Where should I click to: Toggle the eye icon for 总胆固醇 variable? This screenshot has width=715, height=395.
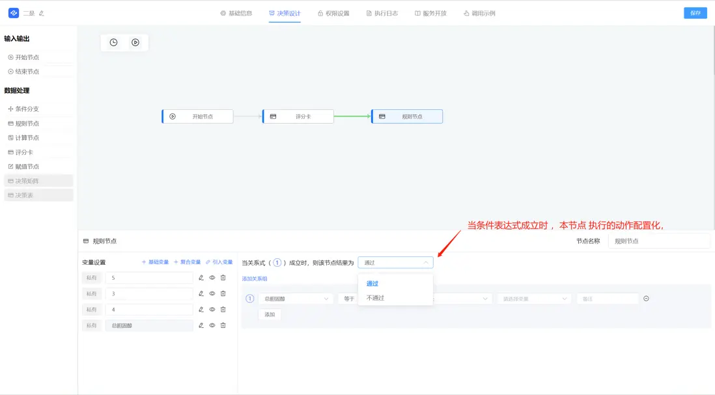coord(212,326)
